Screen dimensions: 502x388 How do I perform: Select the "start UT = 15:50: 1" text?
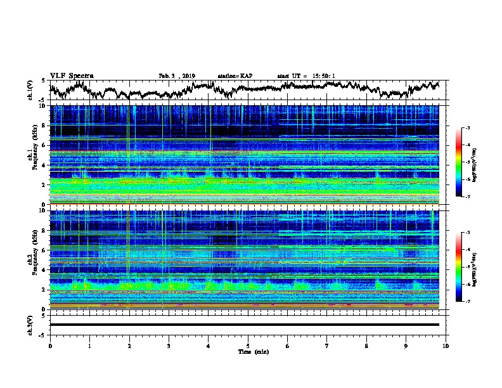click(306, 76)
